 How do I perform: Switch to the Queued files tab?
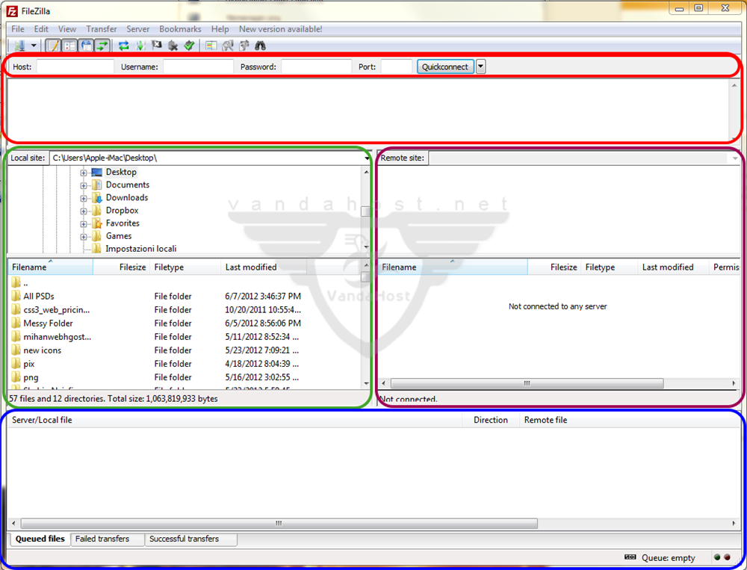pos(40,539)
